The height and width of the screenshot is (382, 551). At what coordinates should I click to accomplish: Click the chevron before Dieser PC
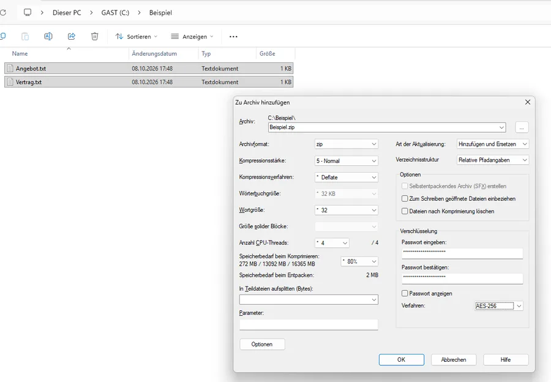(x=42, y=13)
